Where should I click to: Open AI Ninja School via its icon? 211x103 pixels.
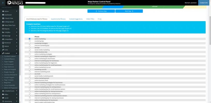point(3,22)
